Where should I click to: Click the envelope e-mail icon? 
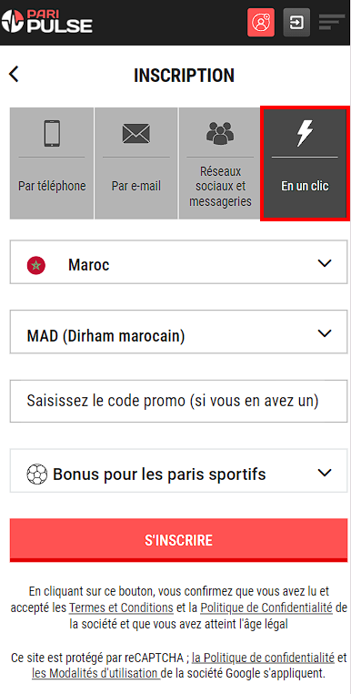pyautogui.click(x=136, y=133)
